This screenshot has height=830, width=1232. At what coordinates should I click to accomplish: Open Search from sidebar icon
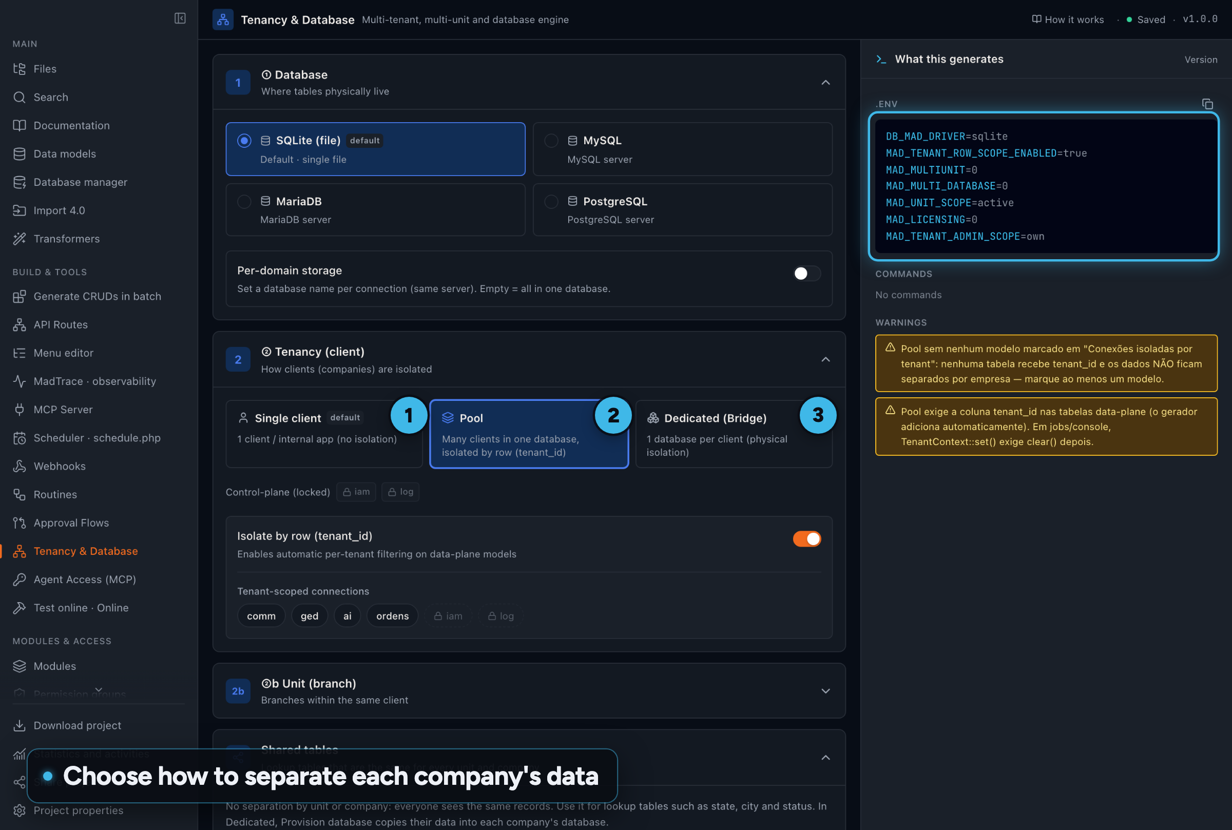click(x=20, y=98)
